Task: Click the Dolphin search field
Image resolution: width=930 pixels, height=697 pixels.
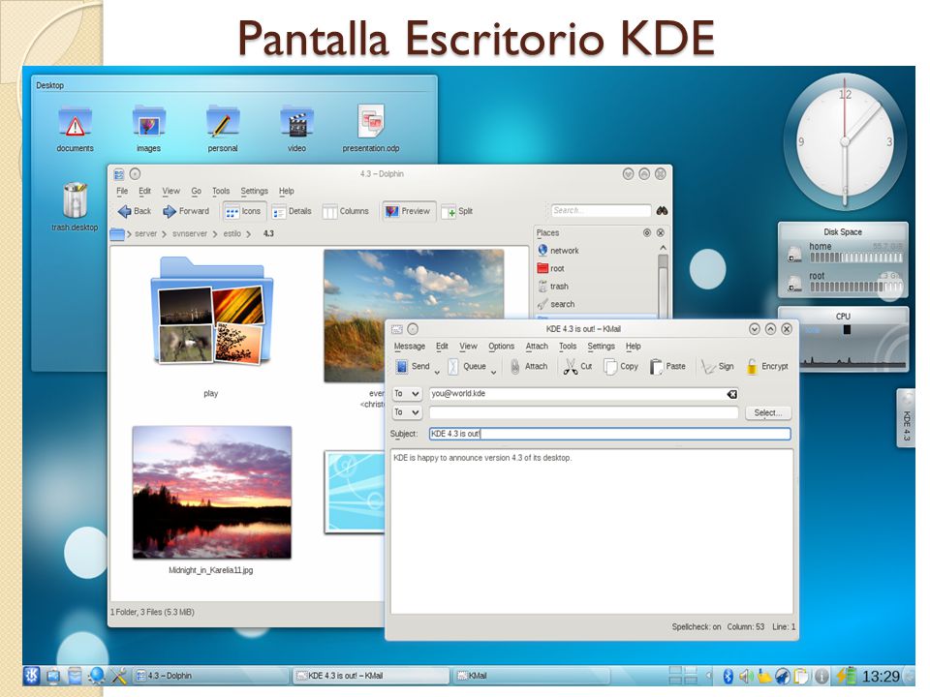Action: click(601, 210)
